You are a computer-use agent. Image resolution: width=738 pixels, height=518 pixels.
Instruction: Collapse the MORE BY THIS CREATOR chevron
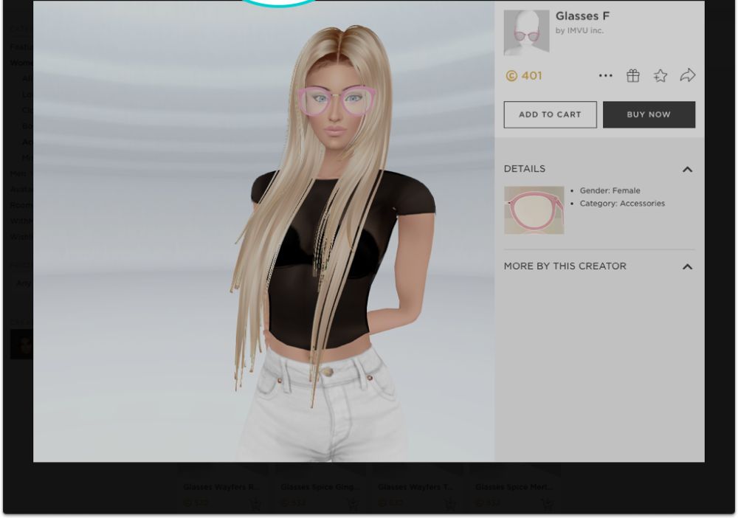(x=687, y=266)
